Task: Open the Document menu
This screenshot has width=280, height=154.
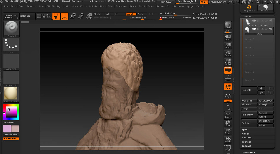Action: (x=31, y=6)
